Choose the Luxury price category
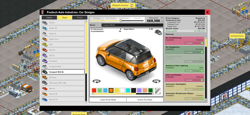 click(x=137, y=18)
